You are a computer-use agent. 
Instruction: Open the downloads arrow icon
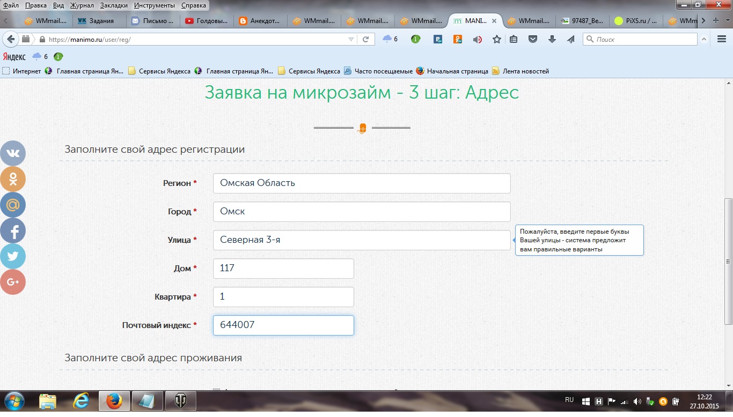pyautogui.click(x=552, y=39)
